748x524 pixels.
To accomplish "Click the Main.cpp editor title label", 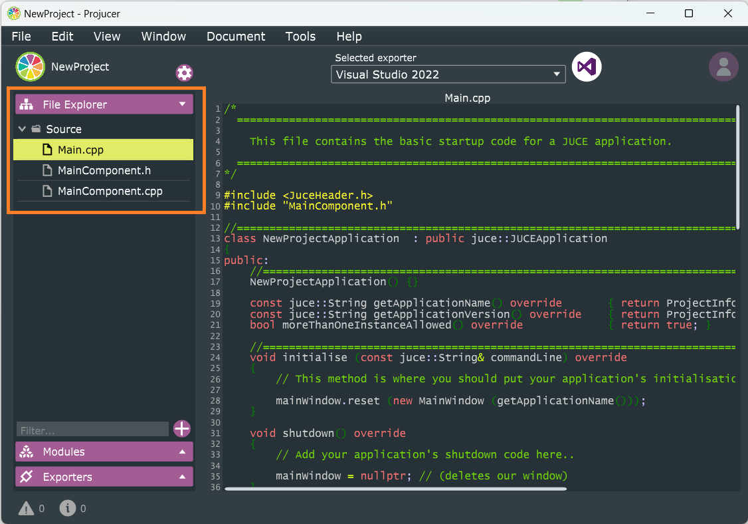I will pos(468,98).
